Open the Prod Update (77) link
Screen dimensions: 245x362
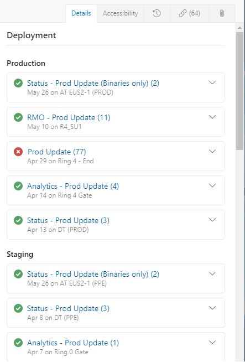click(57, 152)
